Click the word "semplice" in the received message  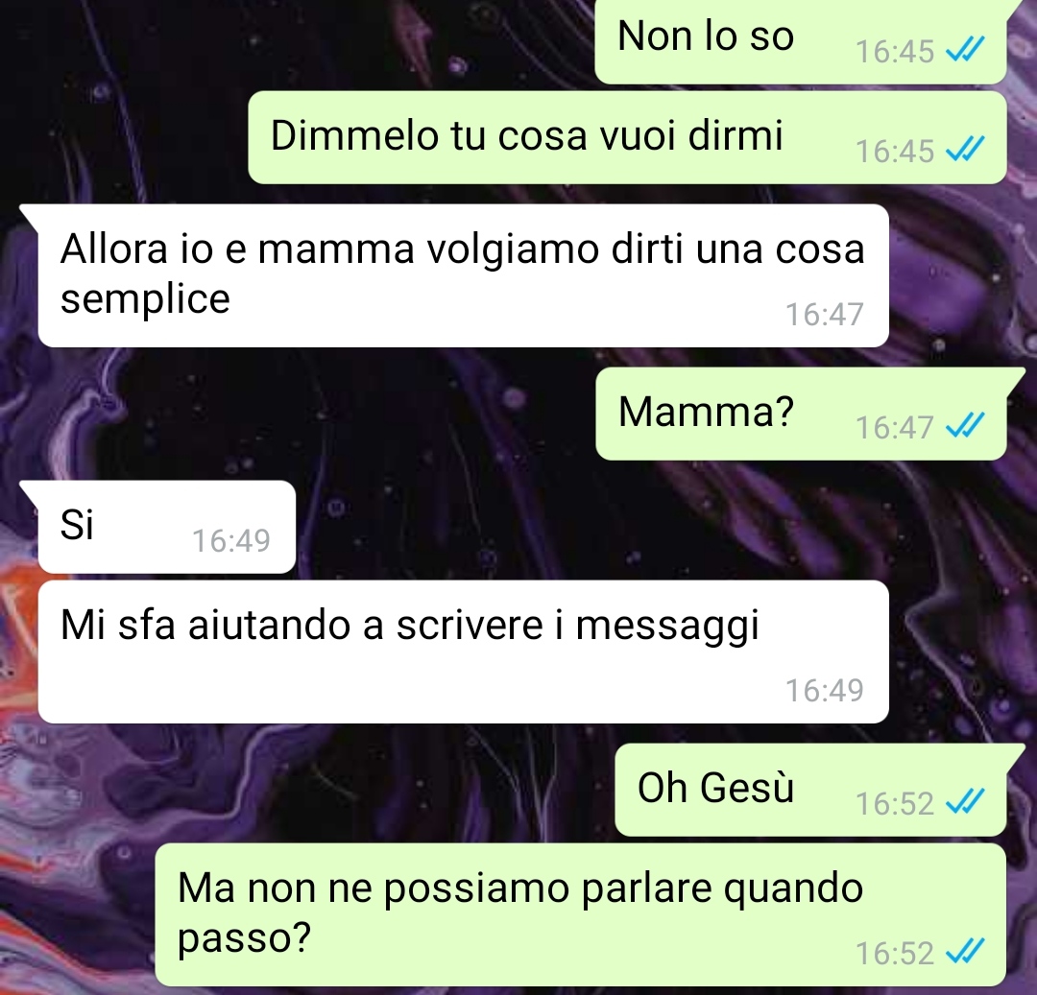click(145, 299)
